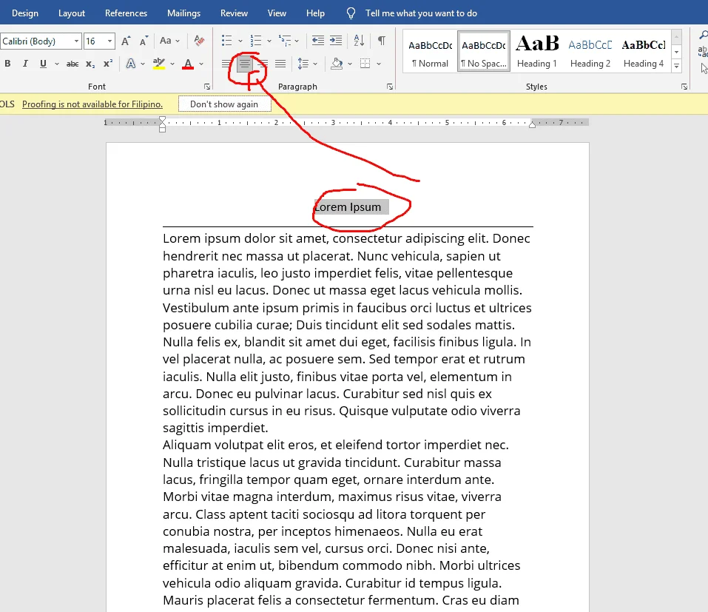The width and height of the screenshot is (708, 612).
Task: Click Don't show again button
Action: [x=224, y=104]
